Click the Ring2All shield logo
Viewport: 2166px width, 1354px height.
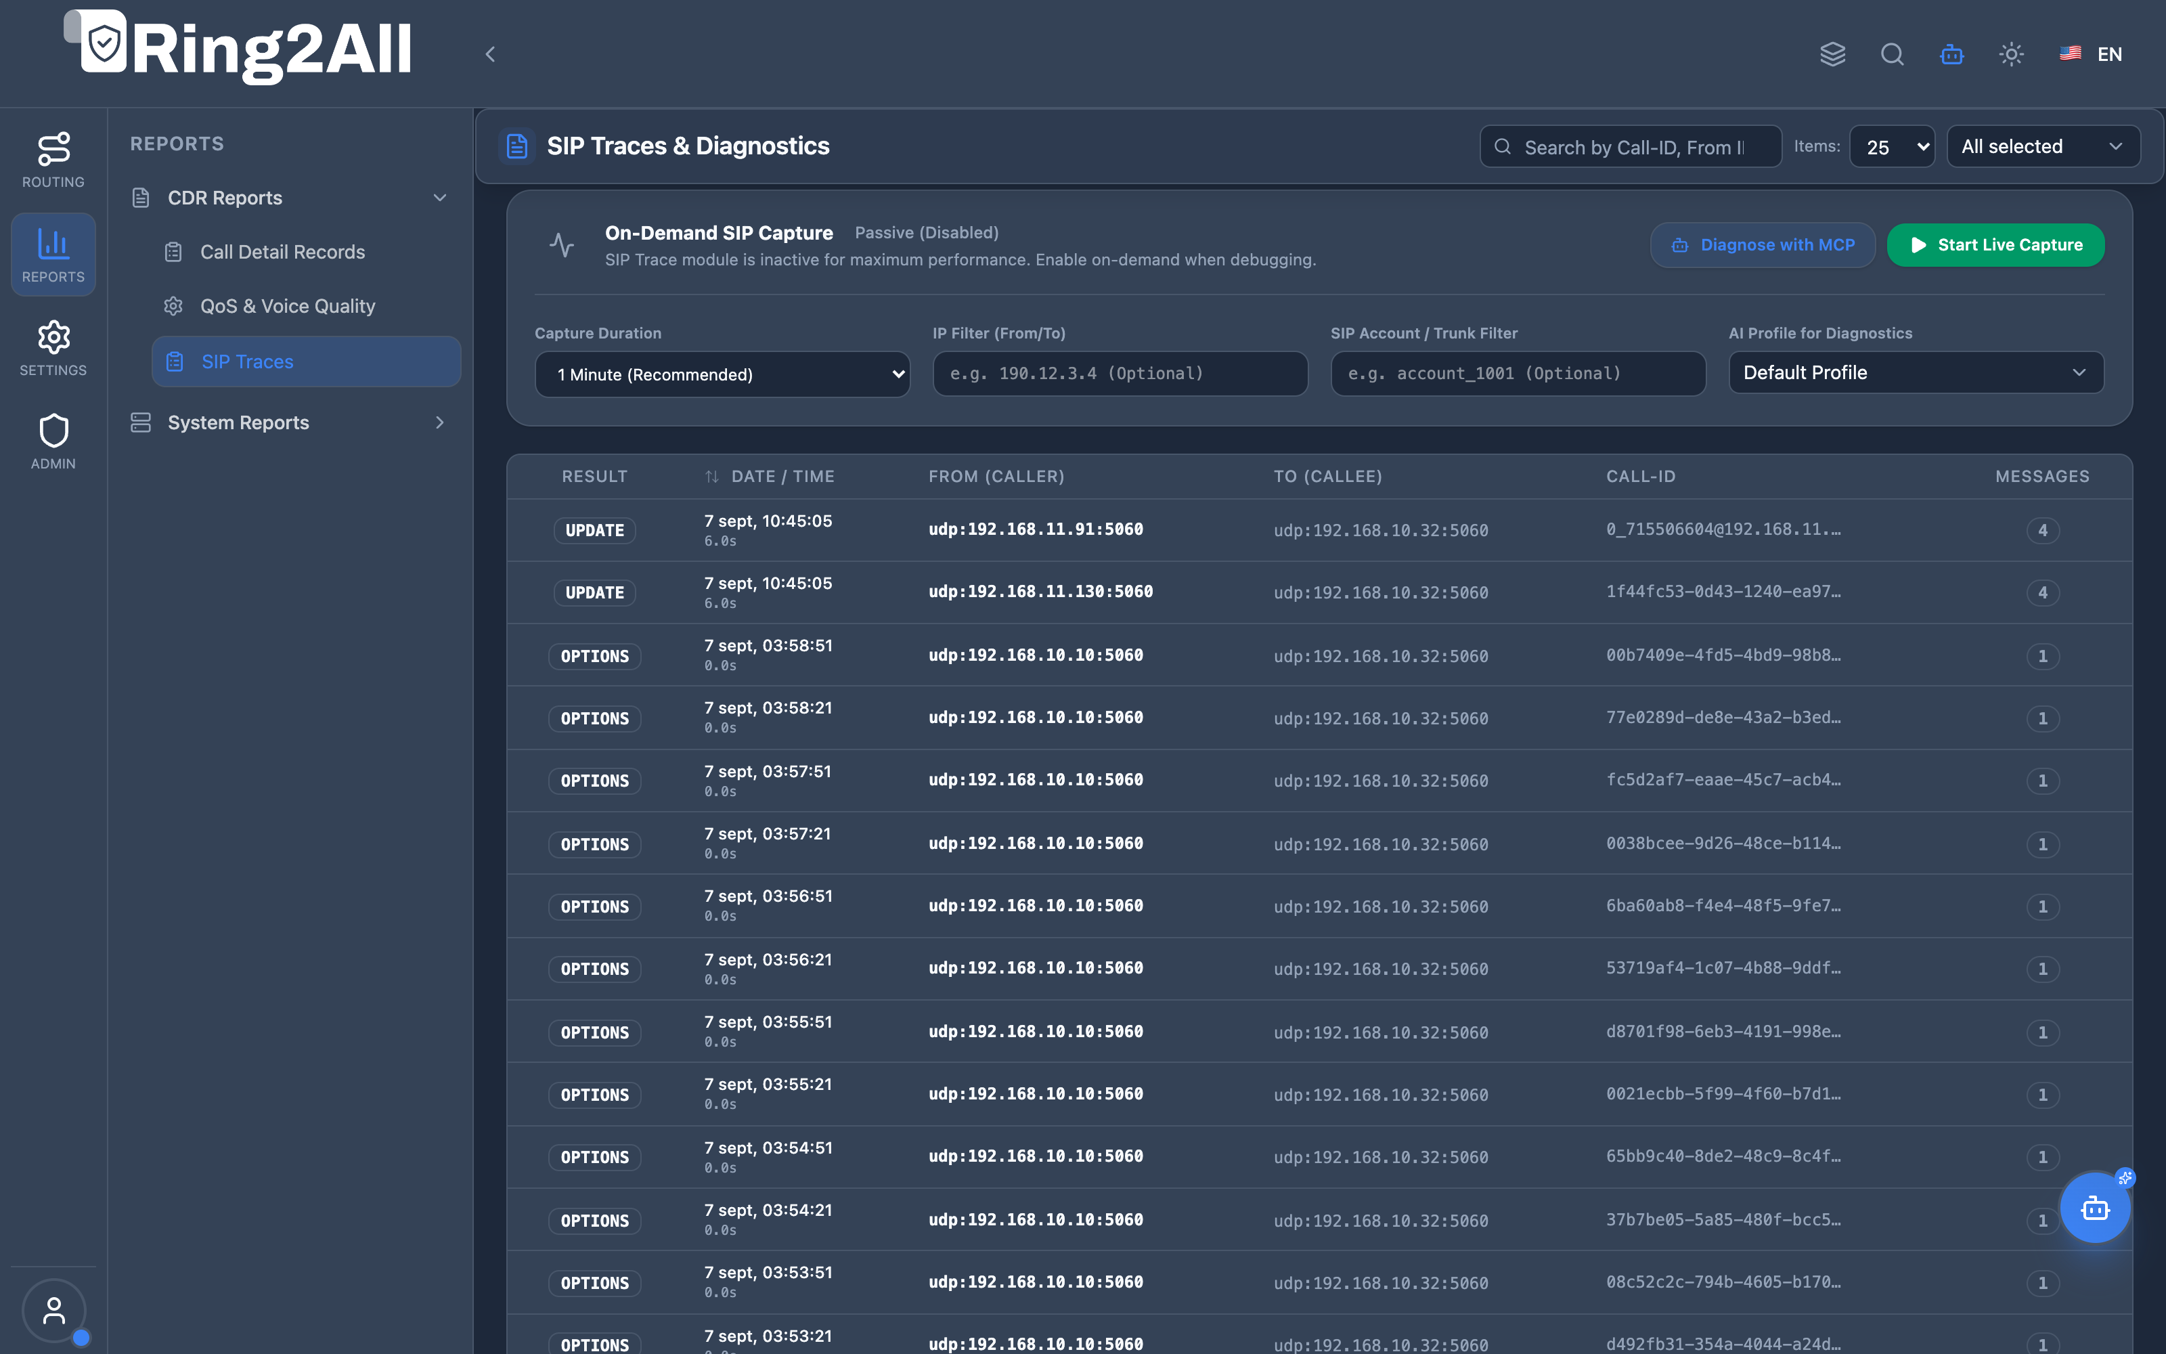(x=104, y=41)
